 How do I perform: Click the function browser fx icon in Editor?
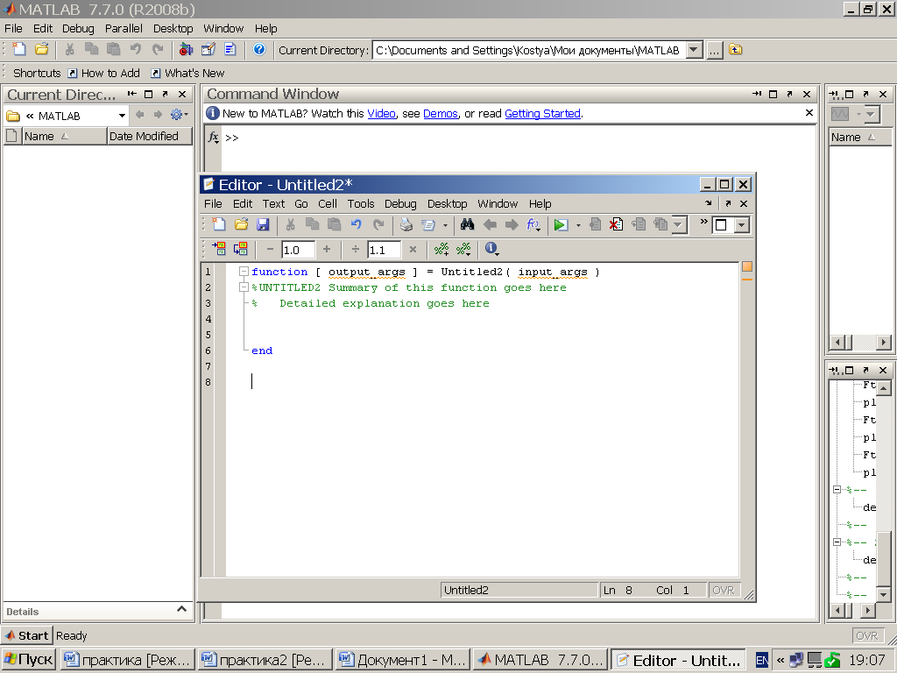click(533, 225)
